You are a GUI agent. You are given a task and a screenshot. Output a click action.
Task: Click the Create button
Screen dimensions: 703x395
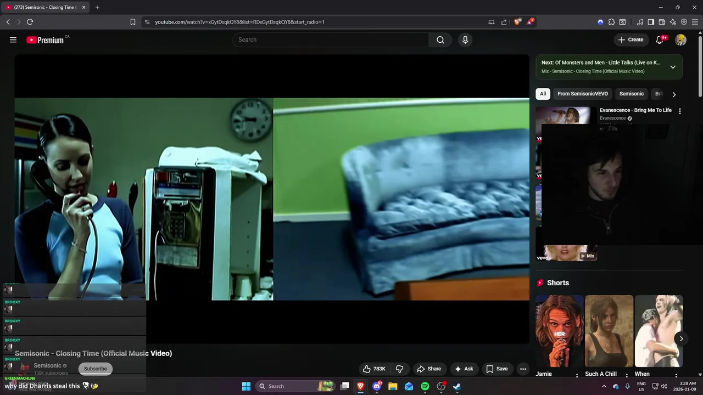[x=631, y=39]
